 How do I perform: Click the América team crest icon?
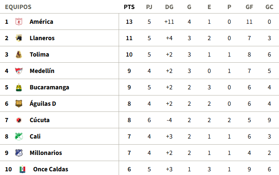19,22
